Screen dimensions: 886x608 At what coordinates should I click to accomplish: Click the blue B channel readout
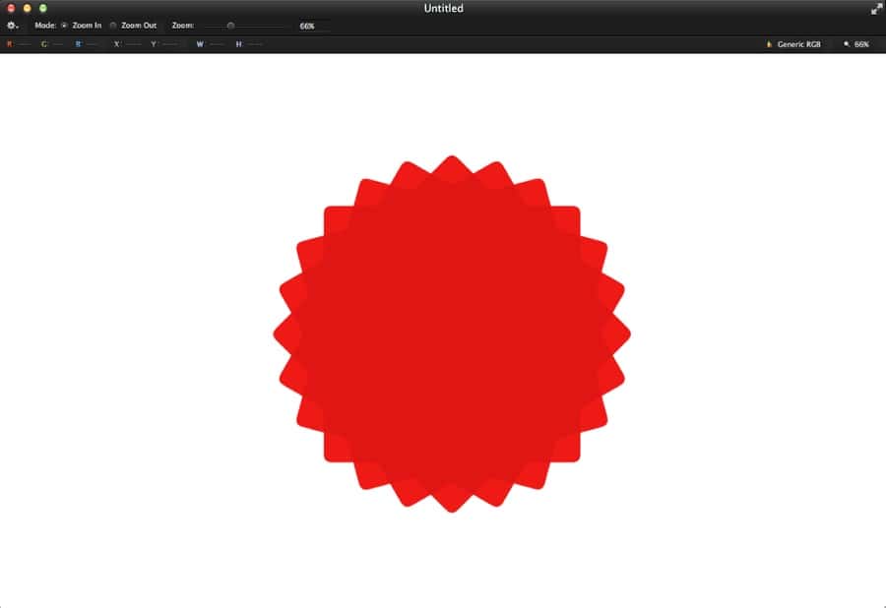[87, 44]
